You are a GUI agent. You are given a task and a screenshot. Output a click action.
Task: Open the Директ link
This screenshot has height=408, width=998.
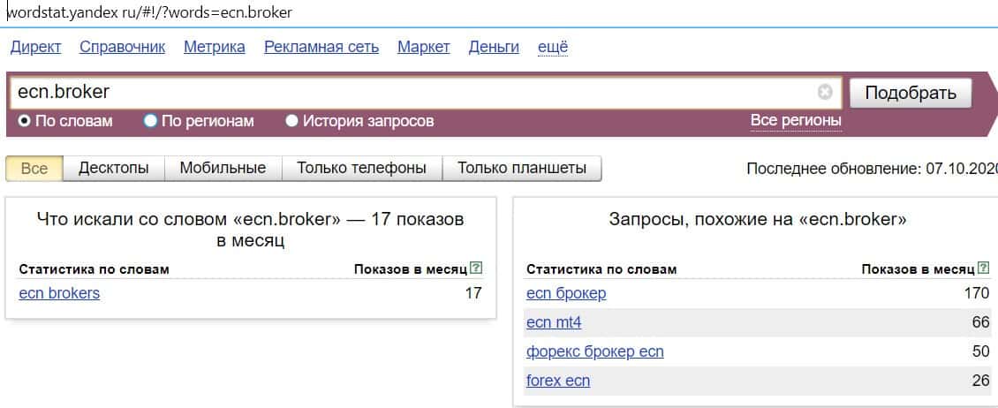pos(35,47)
